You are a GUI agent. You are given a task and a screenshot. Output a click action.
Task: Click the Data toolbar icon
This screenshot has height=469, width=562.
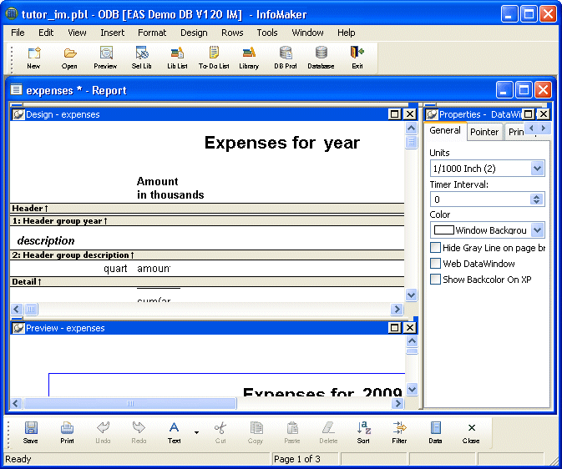click(435, 432)
